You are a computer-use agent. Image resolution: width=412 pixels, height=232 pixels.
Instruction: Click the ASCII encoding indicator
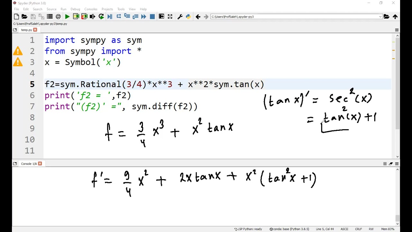tap(344, 229)
